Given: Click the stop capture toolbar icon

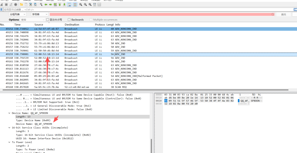Looking at the screenshot, I should click(6, 5).
